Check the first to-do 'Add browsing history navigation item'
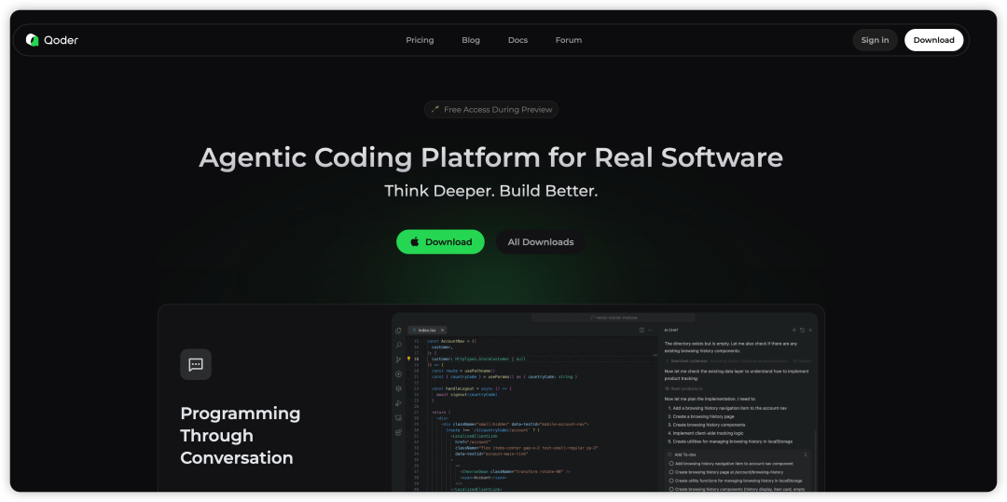 [x=670, y=463]
